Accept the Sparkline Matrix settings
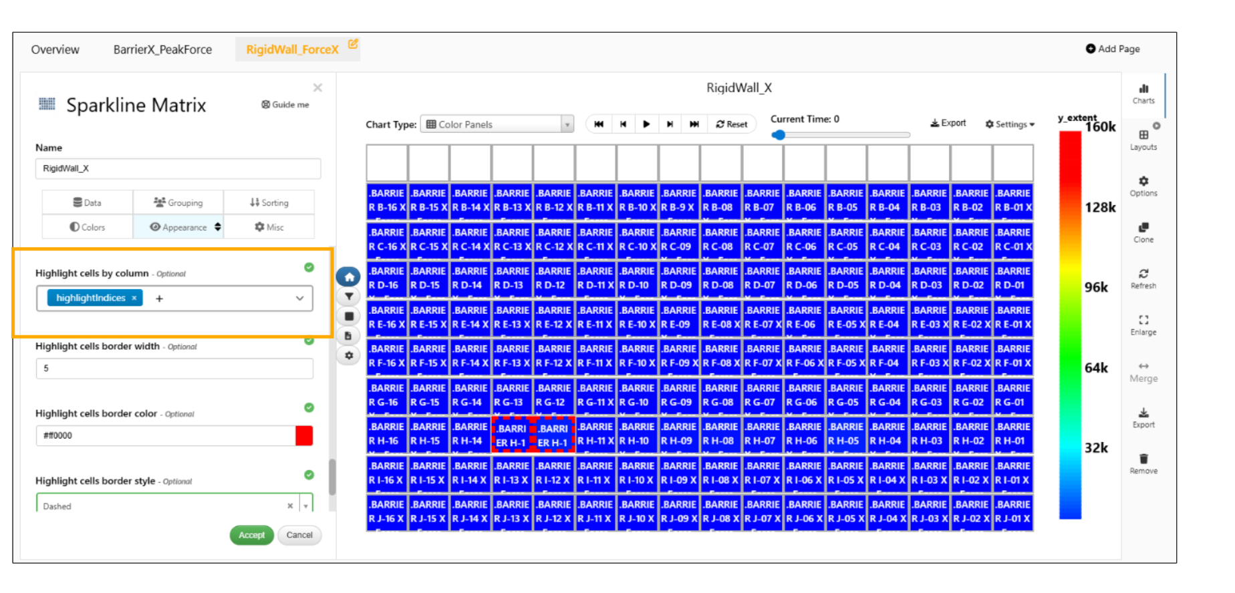Viewport: 1235px width, 593px height. point(252,535)
